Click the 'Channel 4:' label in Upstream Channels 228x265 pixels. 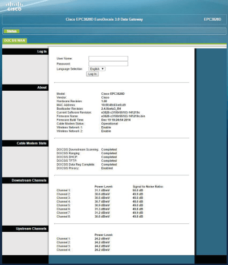63,250
